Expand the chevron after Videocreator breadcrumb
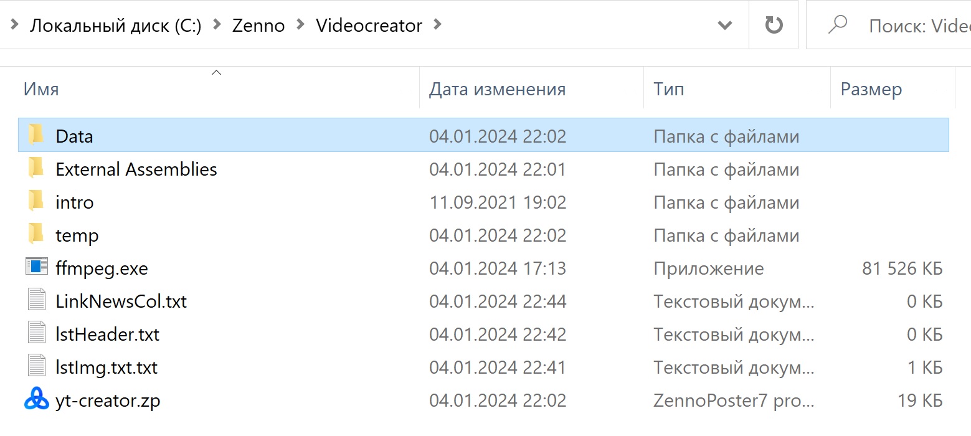Screen dimensions: 971x436 click(x=437, y=25)
